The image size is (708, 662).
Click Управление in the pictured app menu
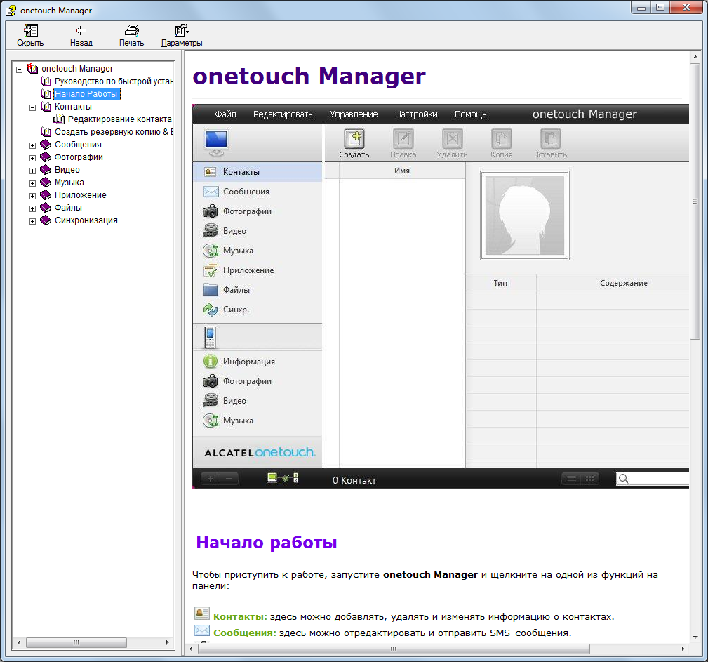pyautogui.click(x=354, y=114)
